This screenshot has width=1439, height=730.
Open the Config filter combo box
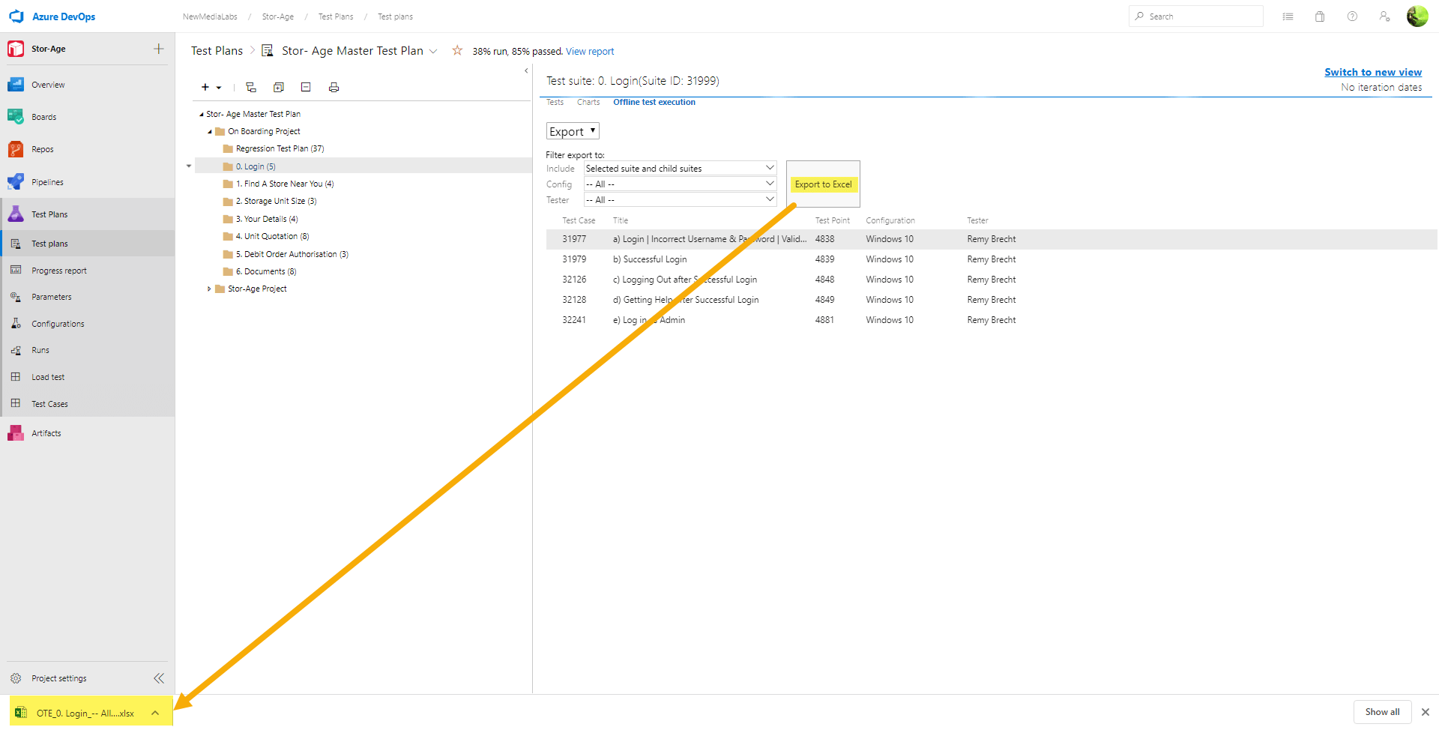point(680,184)
